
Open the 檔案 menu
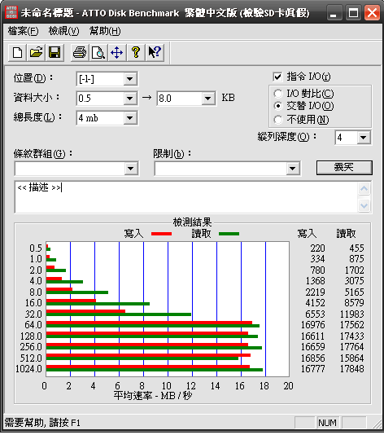[x=24, y=31]
